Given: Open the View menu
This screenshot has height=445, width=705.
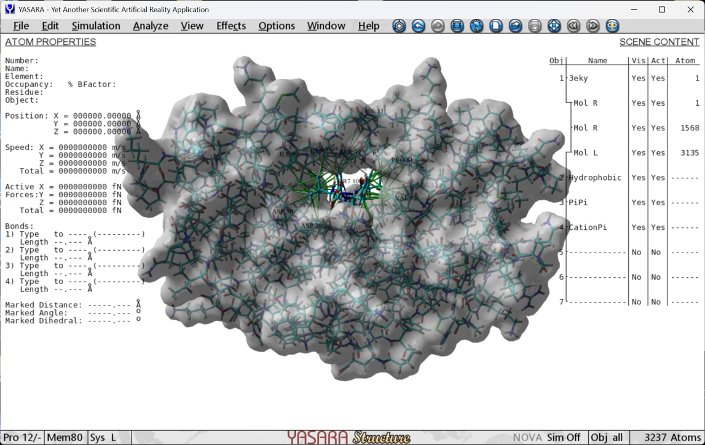Looking at the screenshot, I should pos(192,26).
